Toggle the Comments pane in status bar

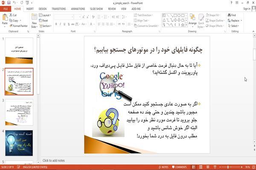[179, 167]
